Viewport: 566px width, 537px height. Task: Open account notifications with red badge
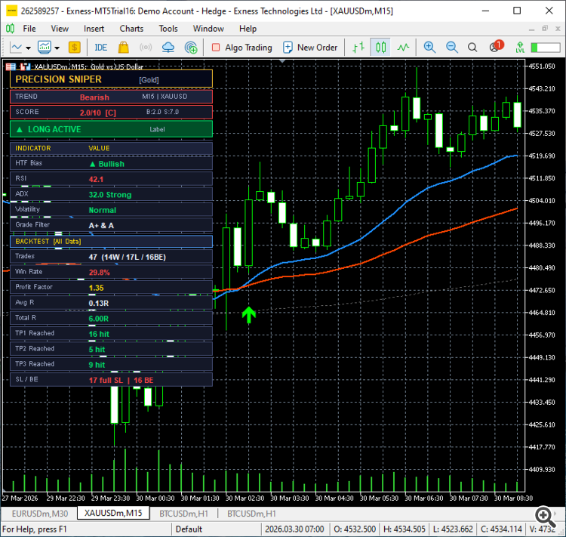pos(496,46)
